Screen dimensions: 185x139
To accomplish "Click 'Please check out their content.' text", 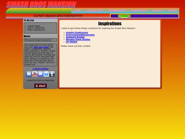I will [76, 46].
